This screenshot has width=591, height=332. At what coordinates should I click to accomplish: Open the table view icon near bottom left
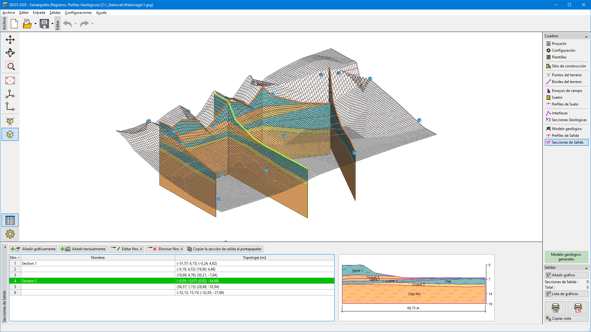tap(10, 220)
